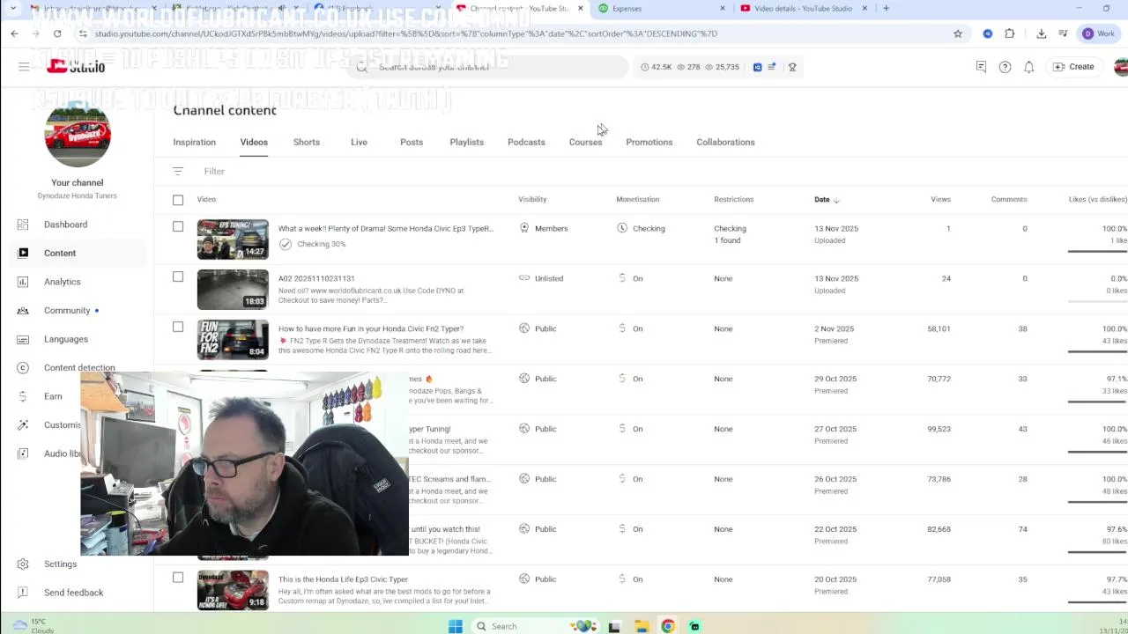Select checkbox for Fun in FN2 Typer video
Image resolution: width=1128 pixels, height=634 pixels.
[x=178, y=327]
